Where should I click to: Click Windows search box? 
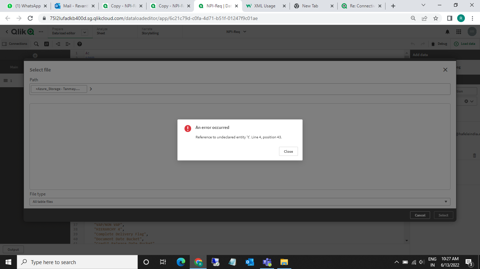(77, 262)
